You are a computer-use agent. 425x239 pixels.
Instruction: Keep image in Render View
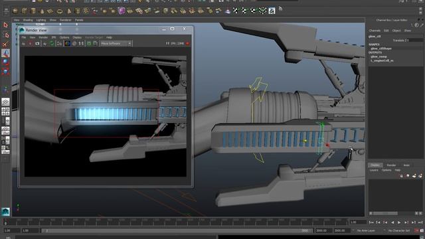[x=89, y=43]
